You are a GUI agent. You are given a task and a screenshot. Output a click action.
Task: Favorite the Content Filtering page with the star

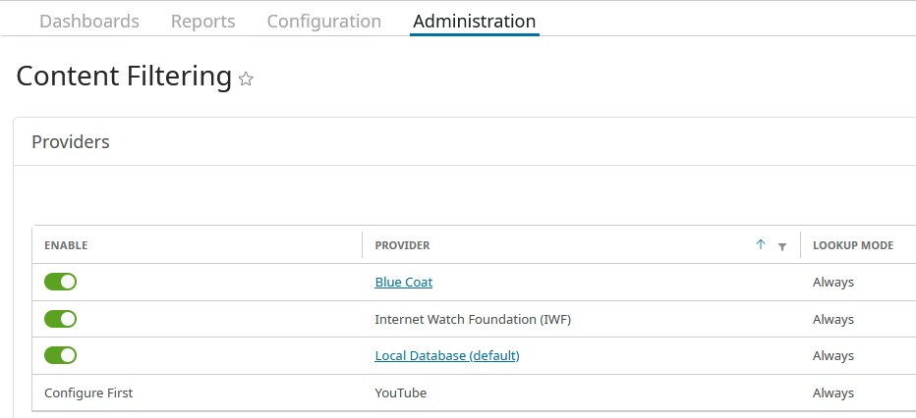pyautogui.click(x=246, y=79)
